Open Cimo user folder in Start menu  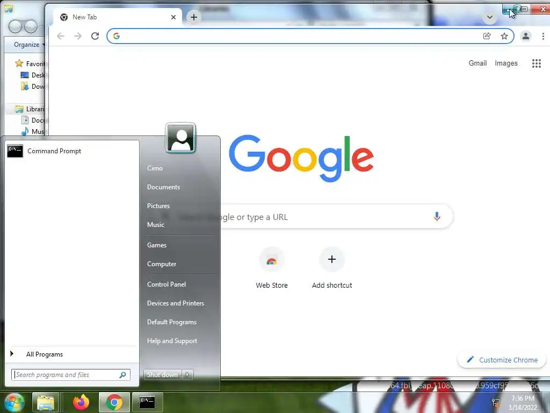click(155, 168)
